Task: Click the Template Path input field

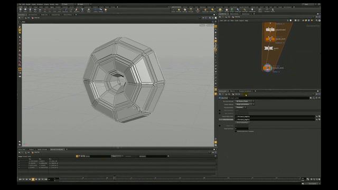Action: (275, 119)
